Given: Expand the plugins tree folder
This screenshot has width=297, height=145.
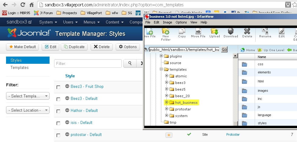Looking at the screenshot, I should pyautogui.click(x=161, y=56).
